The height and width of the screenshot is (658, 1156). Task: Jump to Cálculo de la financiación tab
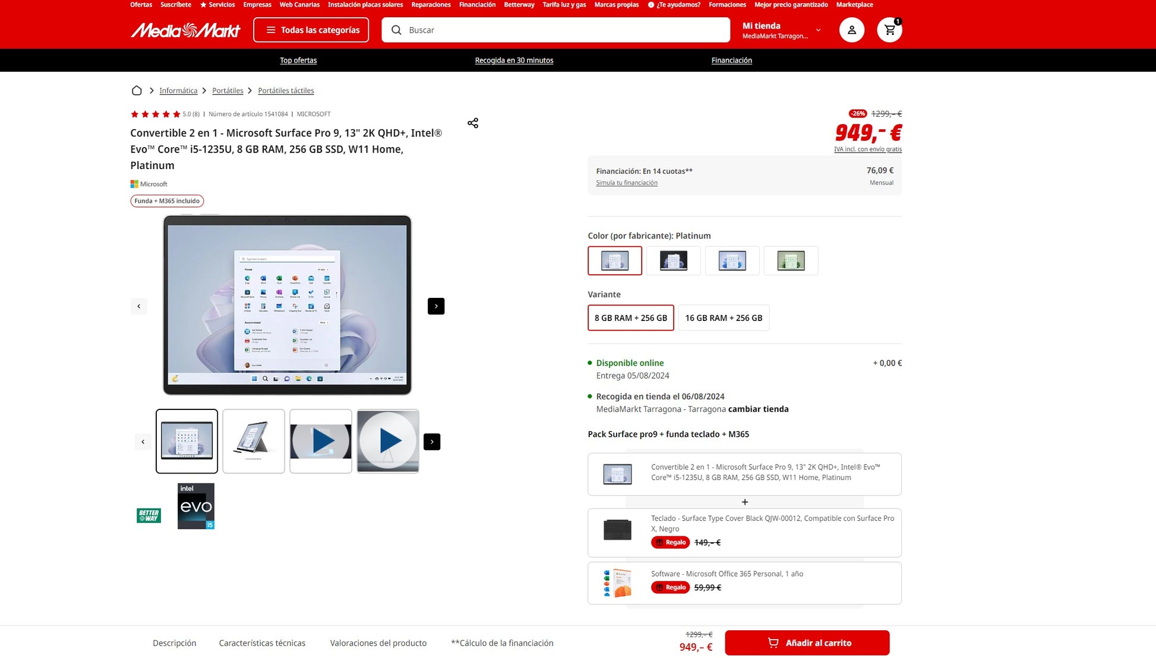pos(502,643)
